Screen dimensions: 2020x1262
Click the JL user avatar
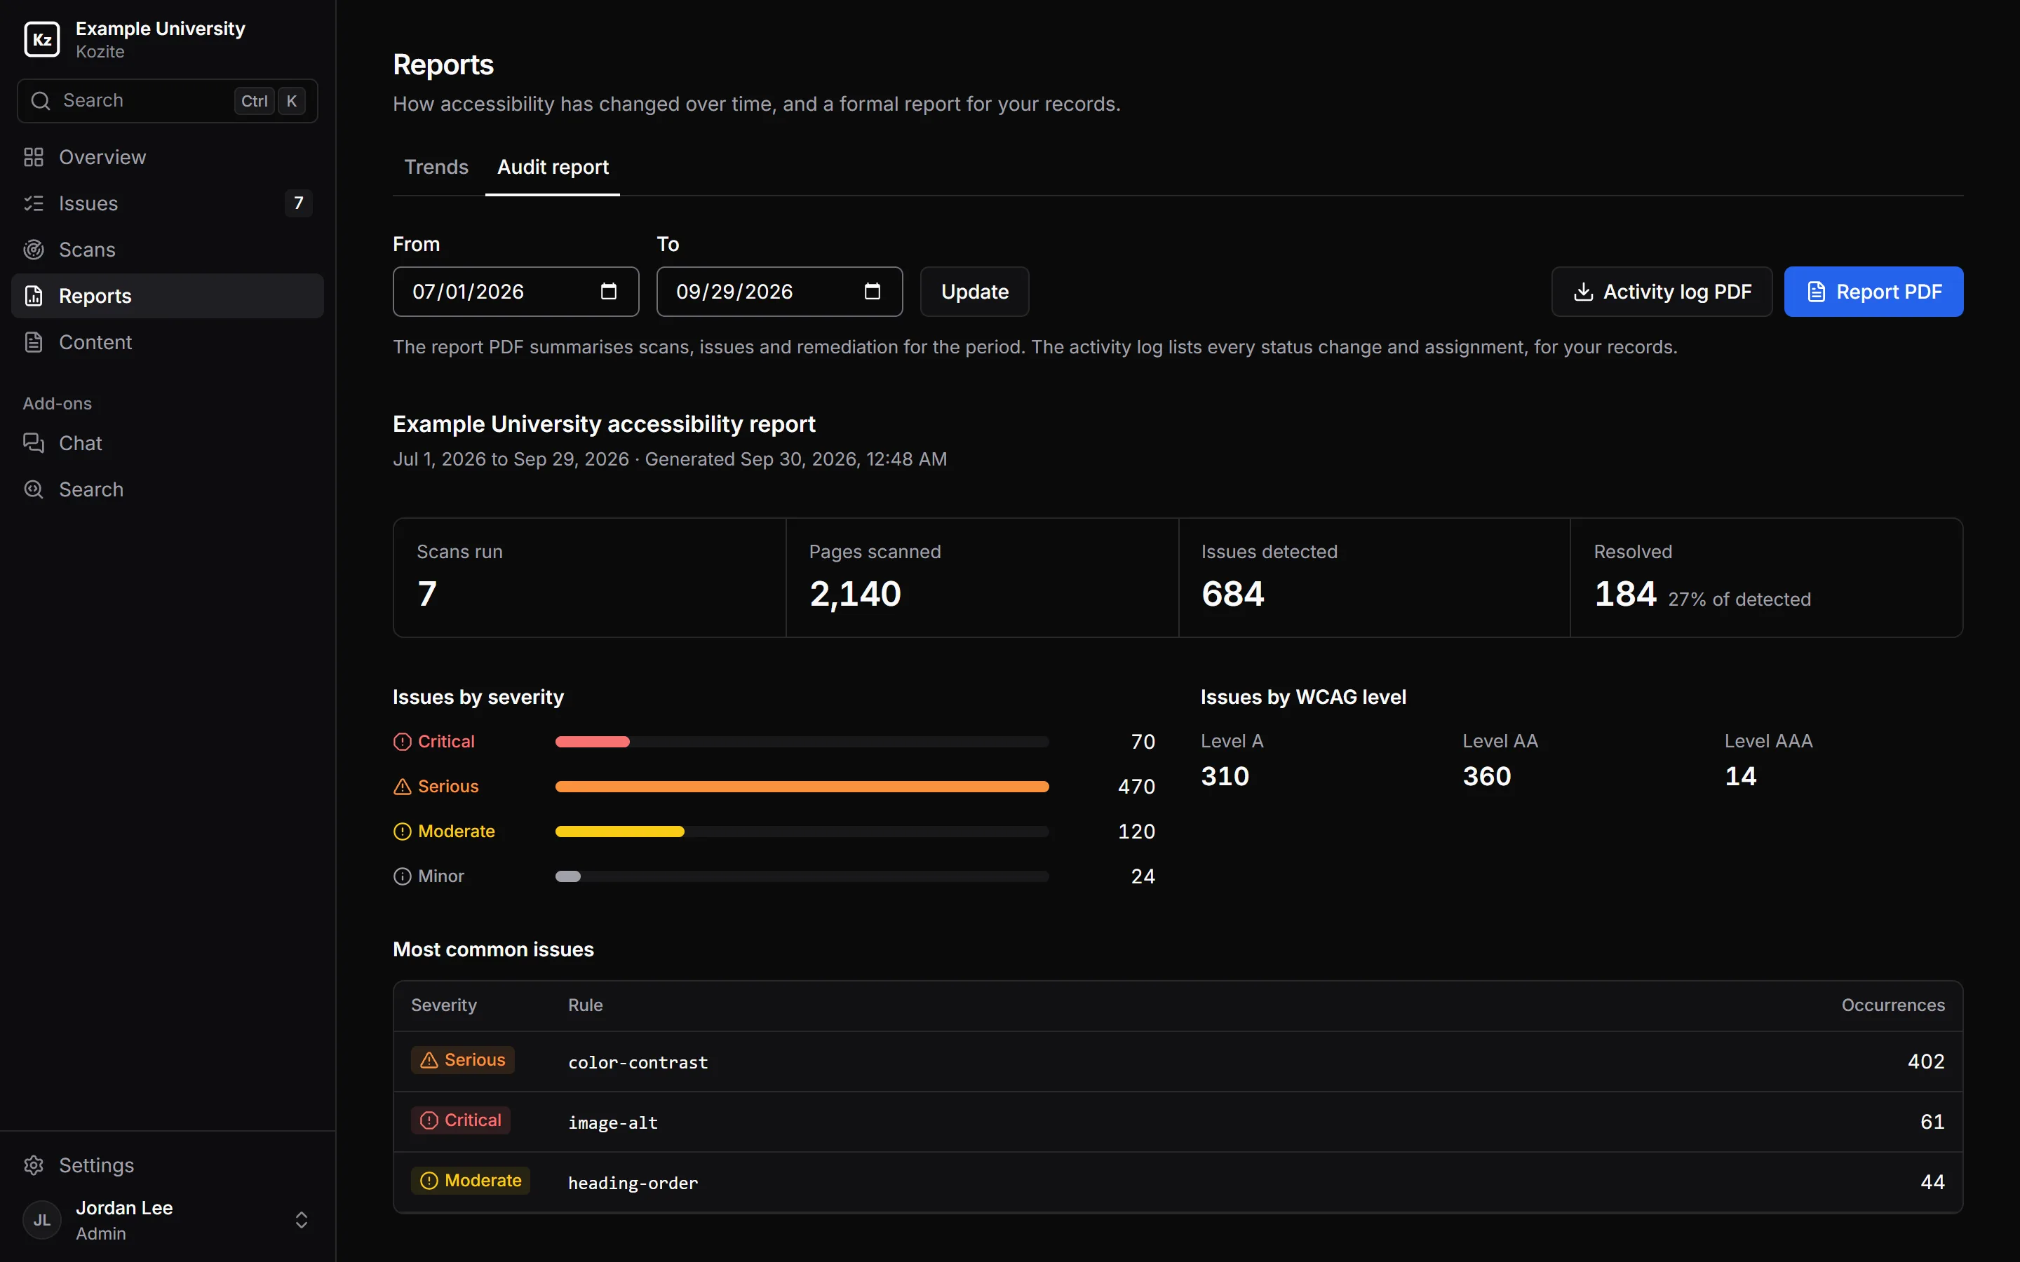(x=42, y=1220)
